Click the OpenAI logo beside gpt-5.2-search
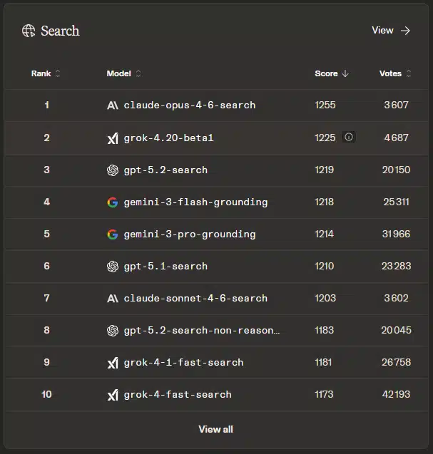 [x=112, y=170]
